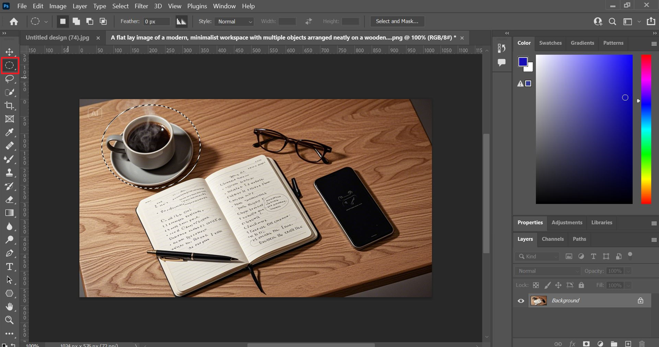The height and width of the screenshot is (347, 659).
Task: Toggle adjustment layer filter
Action: point(581,256)
